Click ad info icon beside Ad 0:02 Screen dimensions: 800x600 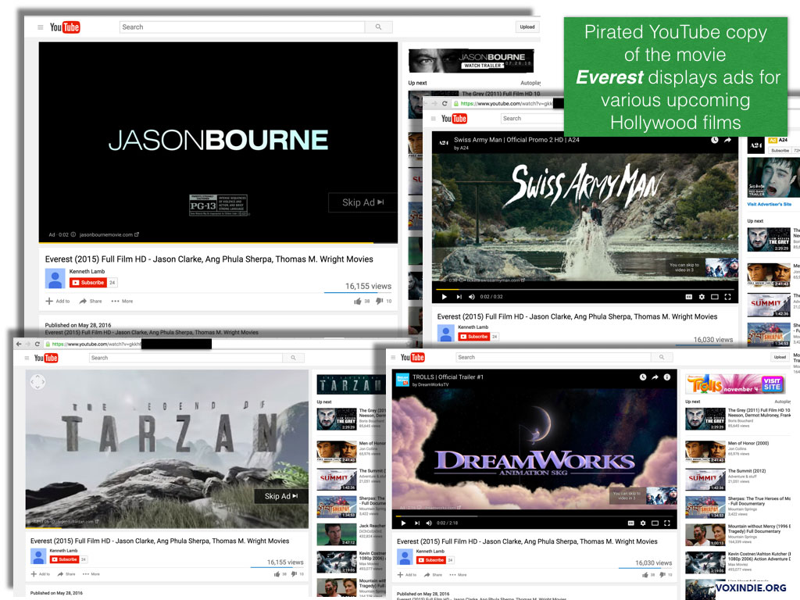(73, 234)
